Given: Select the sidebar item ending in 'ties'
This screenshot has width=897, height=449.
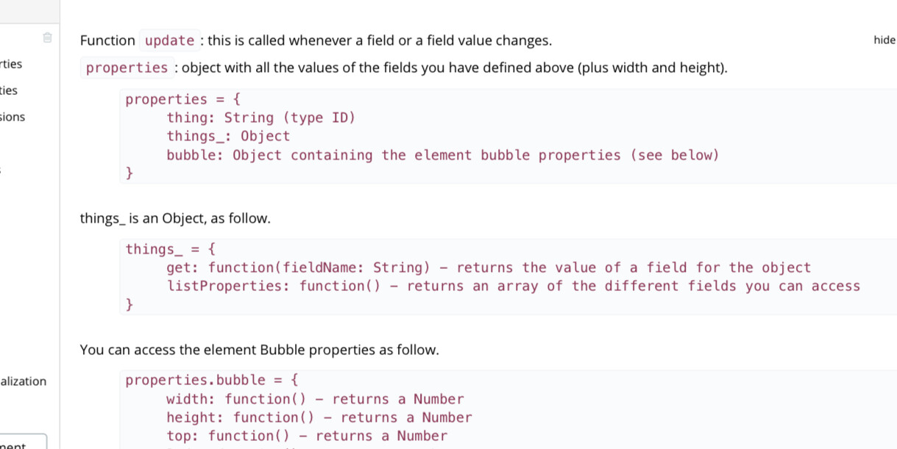Looking at the screenshot, I should coord(9,90).
